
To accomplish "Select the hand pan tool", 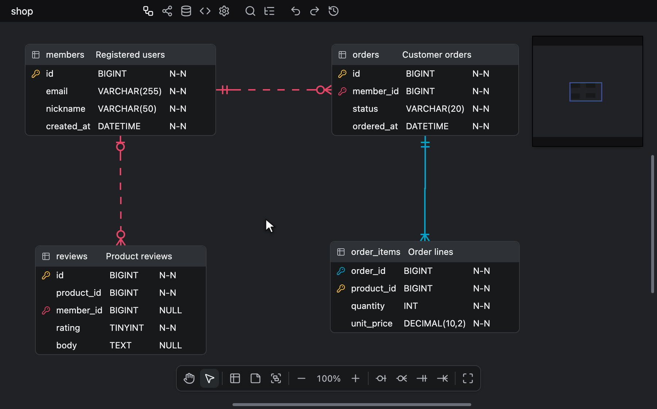I will [189, 378].
